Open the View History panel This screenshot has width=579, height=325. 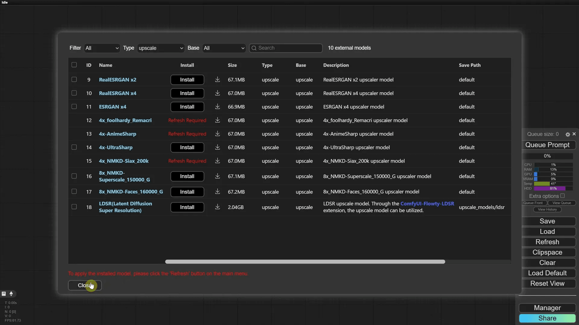[547, 209]
